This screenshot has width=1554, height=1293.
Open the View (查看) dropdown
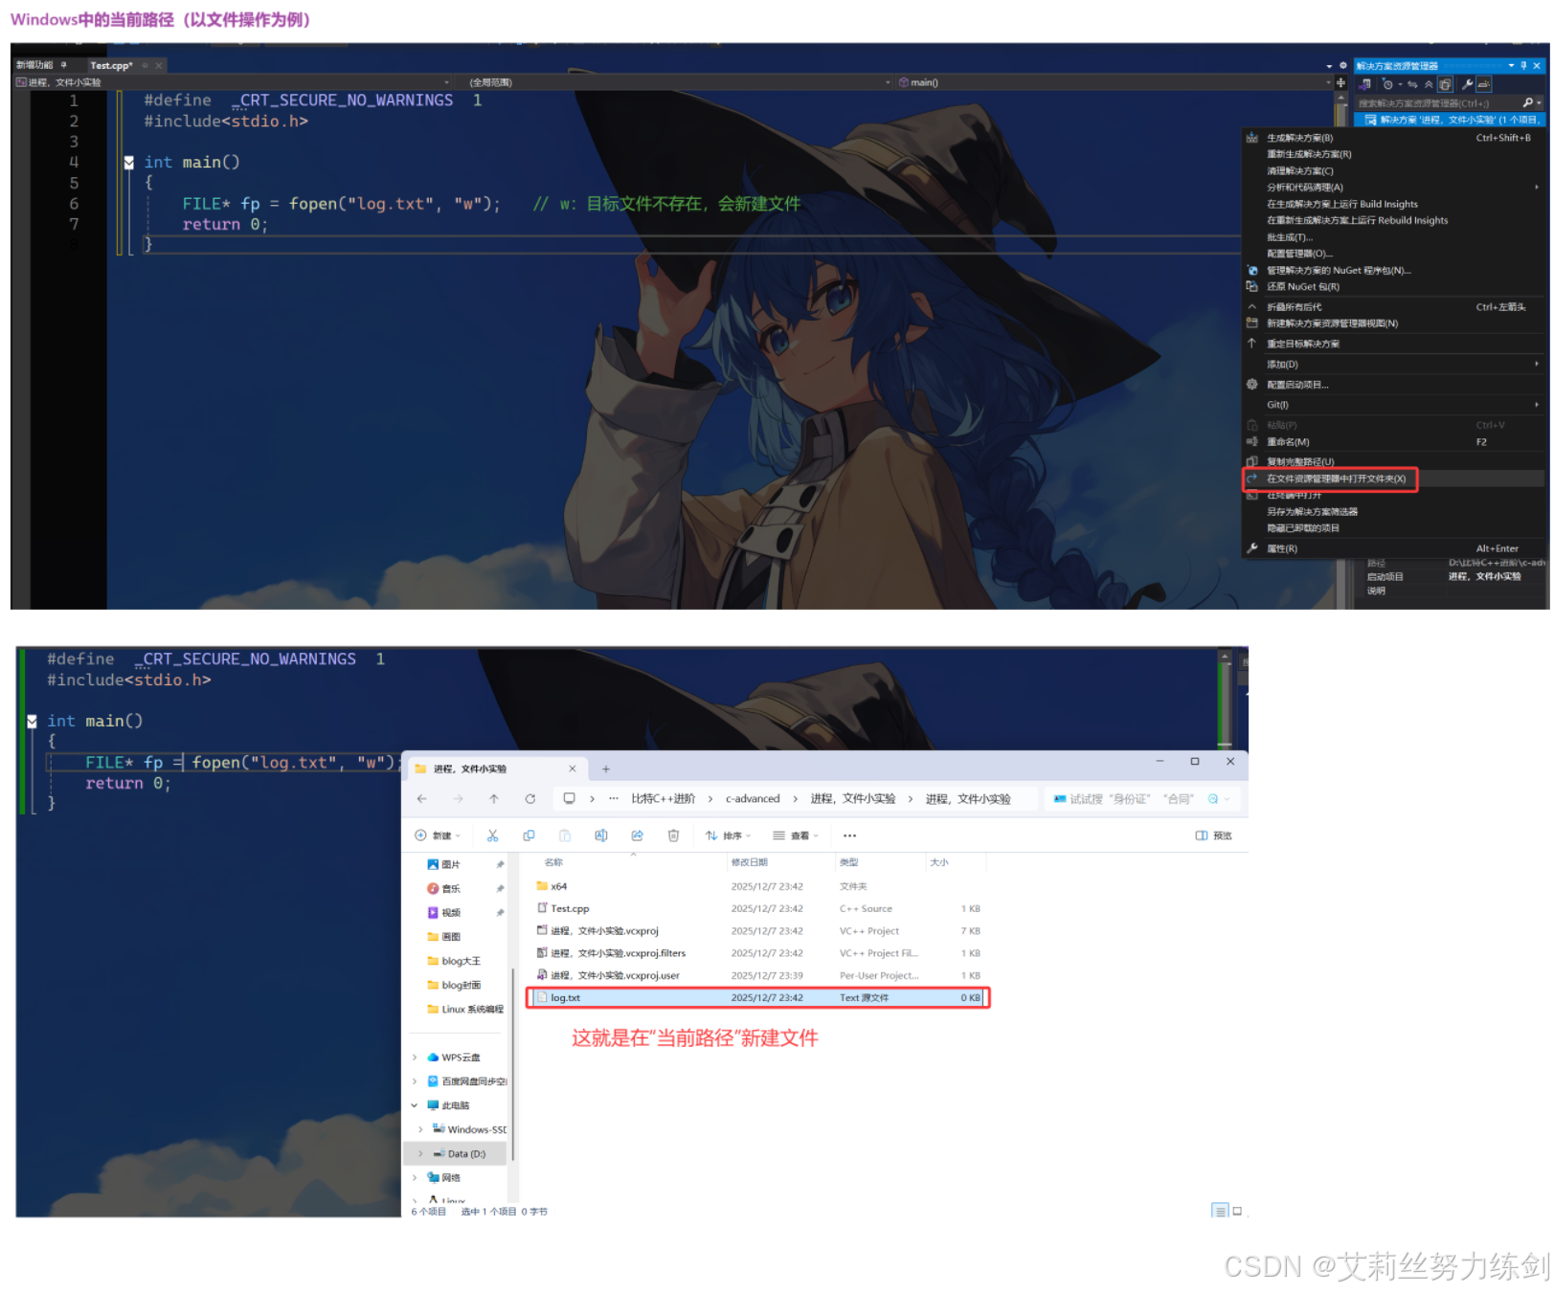coord(796,836)
